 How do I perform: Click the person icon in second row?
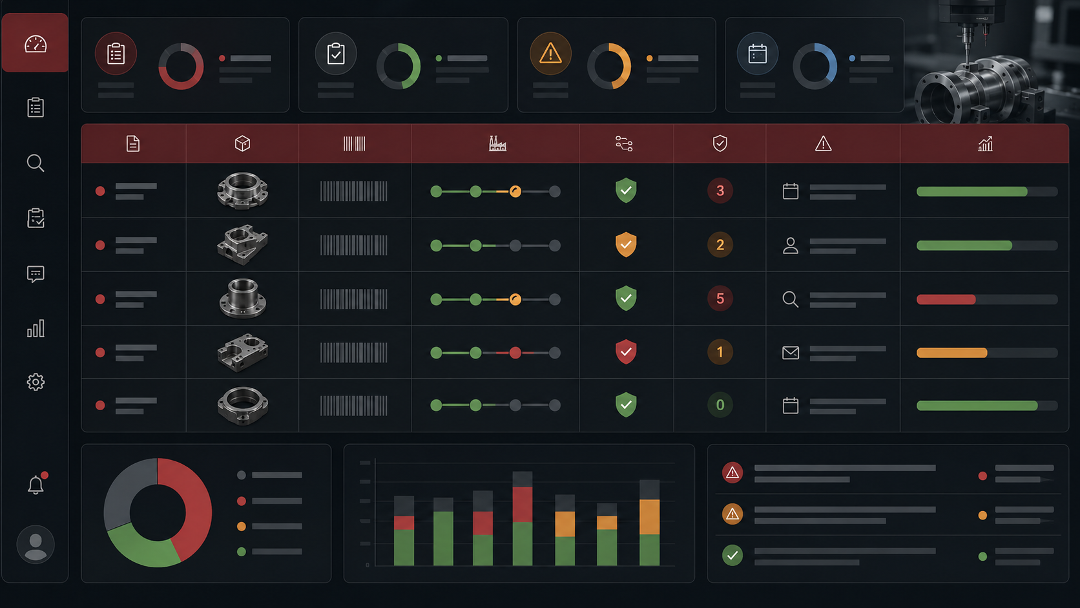click(791, 246)
